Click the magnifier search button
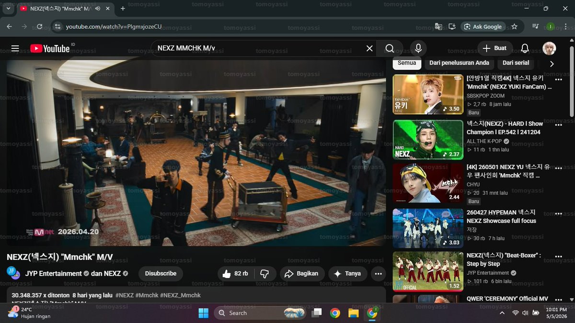The height and width of the screenshot is (323, 575). point(390,48)
